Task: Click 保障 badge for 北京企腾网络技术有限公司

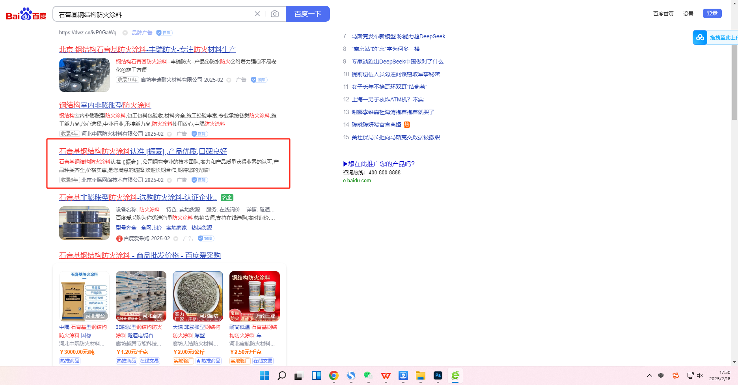Action: point(199,180)
